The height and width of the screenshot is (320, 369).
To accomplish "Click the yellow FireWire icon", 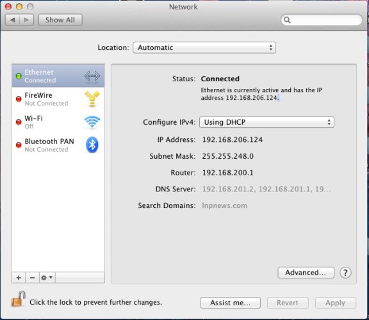I will (x=92, y=99).
